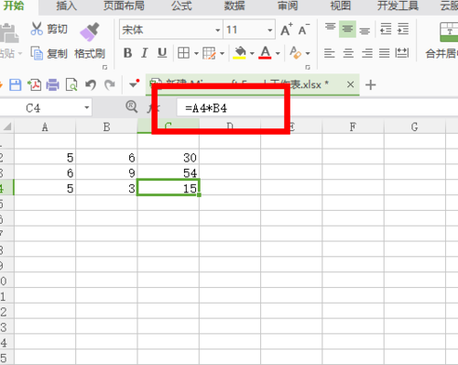Click formula bar with =A4*B4
Image resolution: width=458 pixels, height=365 pixels.
317,107
